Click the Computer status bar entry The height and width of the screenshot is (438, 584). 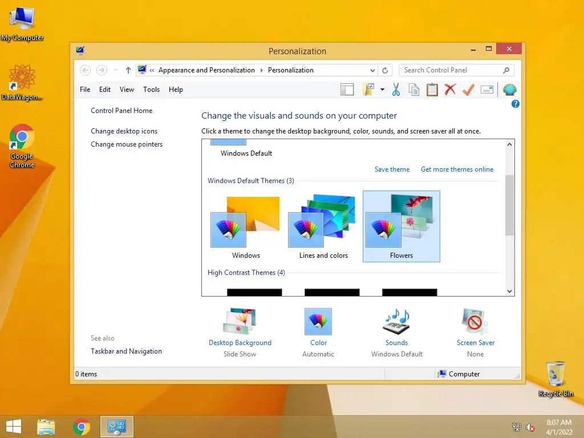459,374
